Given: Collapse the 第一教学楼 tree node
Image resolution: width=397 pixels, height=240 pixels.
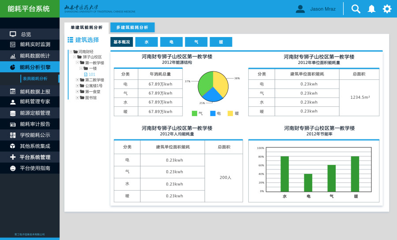Looking at the screenshot, I should pos(78,62).
